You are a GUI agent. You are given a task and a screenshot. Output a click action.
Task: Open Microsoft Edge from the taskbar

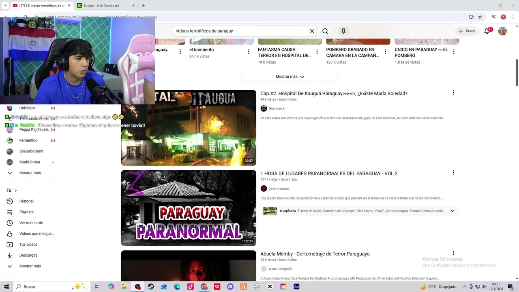pyautogui.click(x=177, y=287)
